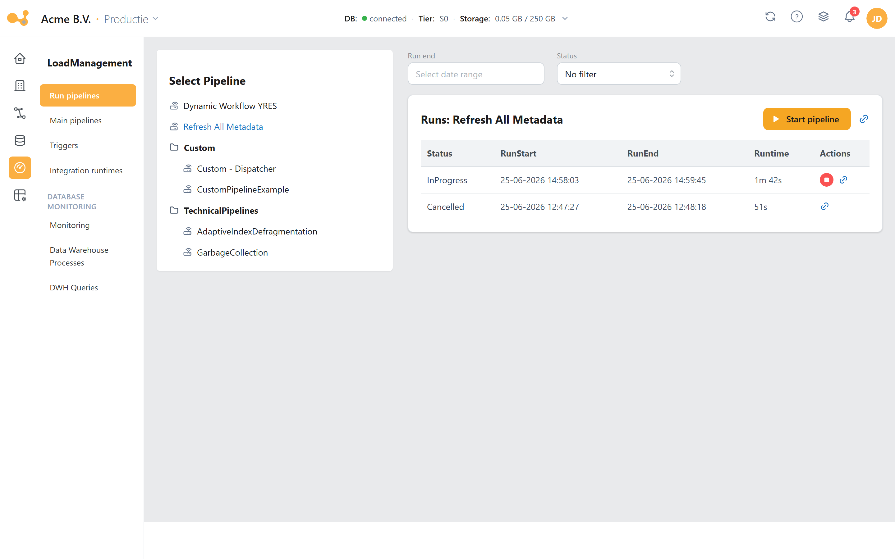Click the Runtime column header
The height and width of the screenshot is (559, 895).
(x=772, y=153)
